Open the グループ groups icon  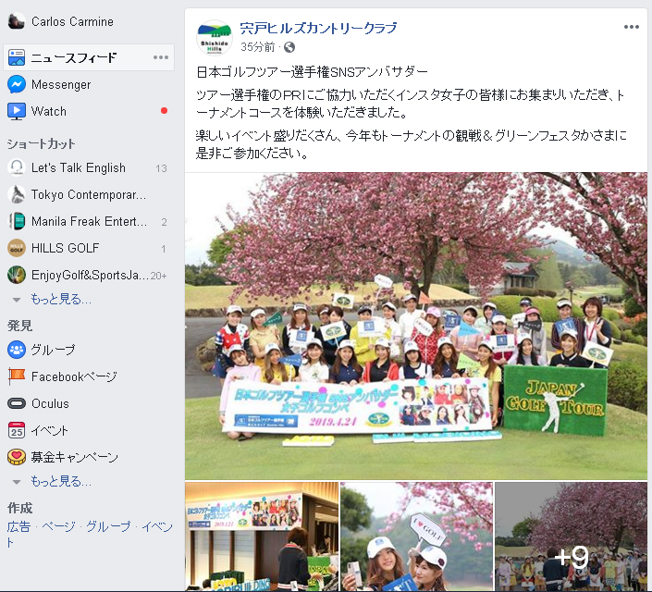pyautogui.click(x=17, y=350)
